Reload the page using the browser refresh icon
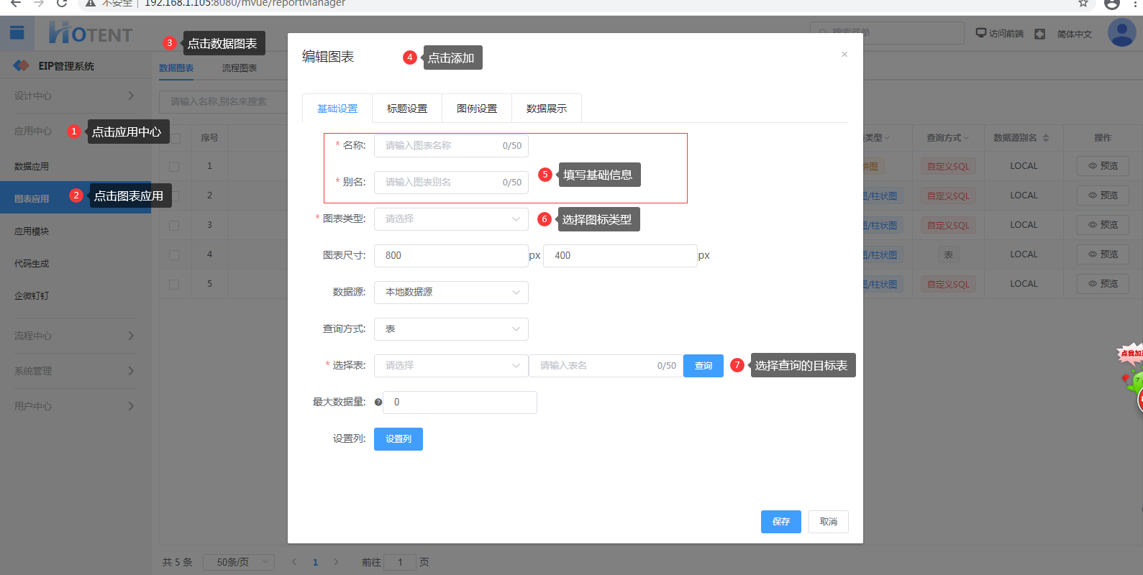The image size is (1143, 575). (62, 4)
